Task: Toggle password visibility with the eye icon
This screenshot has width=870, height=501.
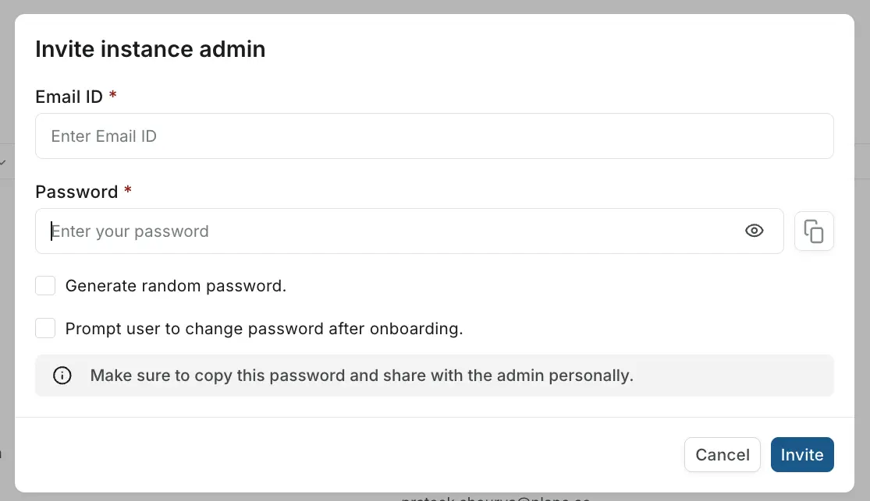Action: (754, 231)
